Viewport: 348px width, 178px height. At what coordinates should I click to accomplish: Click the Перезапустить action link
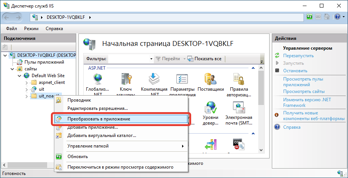coord(298,55)
